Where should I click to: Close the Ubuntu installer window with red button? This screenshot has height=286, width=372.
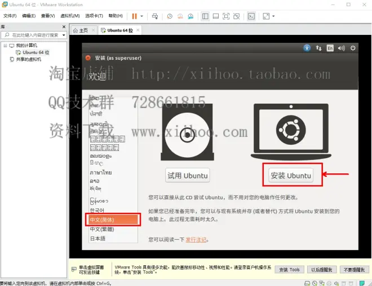[88, 58]
